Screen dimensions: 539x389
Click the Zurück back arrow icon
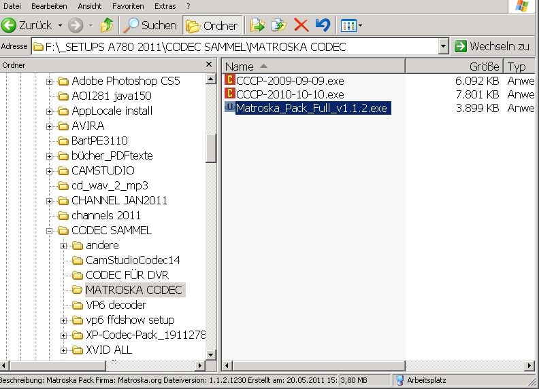click(10, 26)
